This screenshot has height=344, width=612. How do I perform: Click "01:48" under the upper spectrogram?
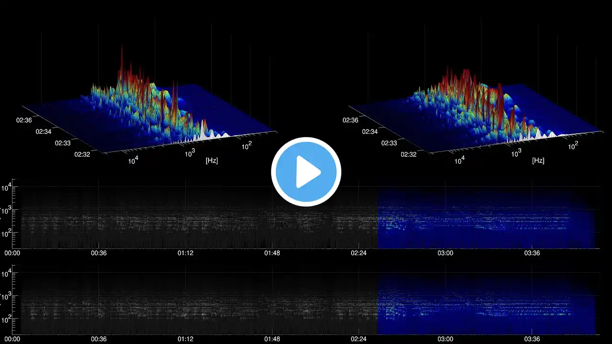[x=272, y=253]
